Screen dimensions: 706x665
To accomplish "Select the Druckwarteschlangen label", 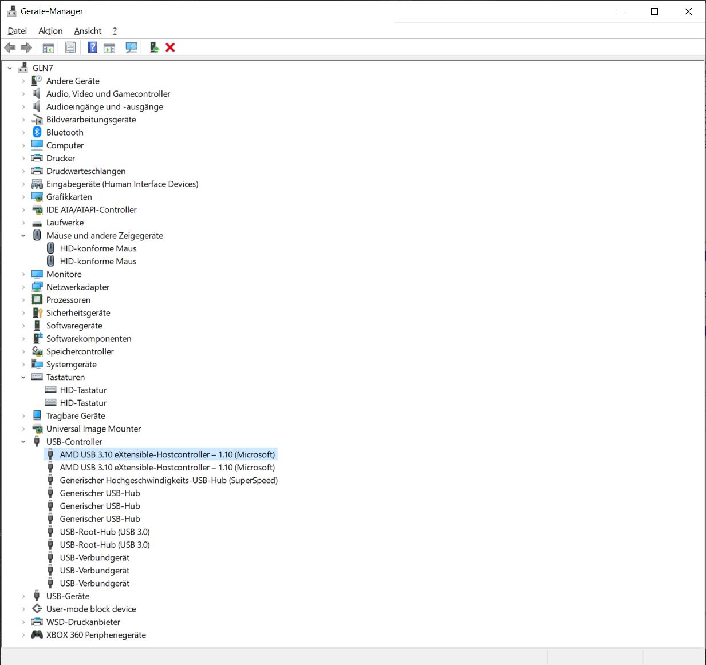I will 86,171.
